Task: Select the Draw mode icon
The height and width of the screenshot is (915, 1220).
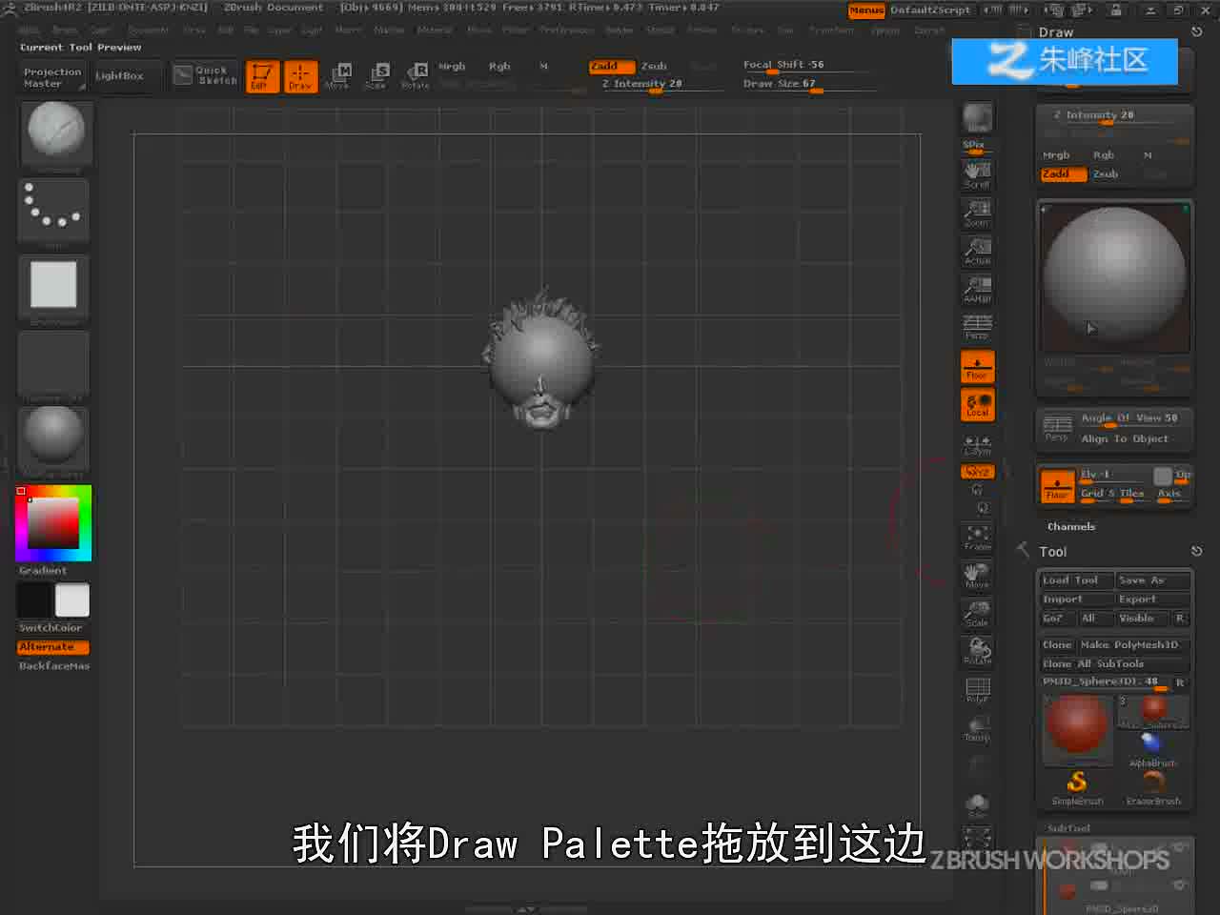Action: pos(300,75)
